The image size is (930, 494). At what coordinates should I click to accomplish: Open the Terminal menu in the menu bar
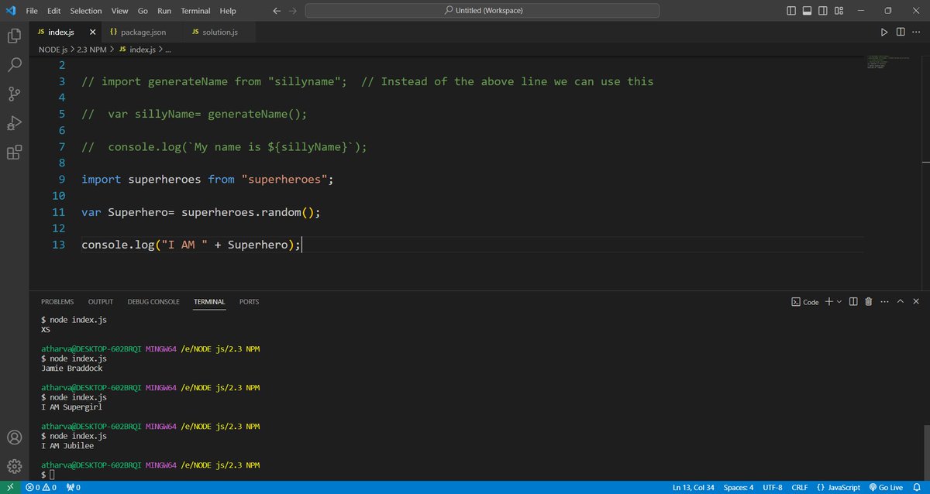[x=195, y=10]
